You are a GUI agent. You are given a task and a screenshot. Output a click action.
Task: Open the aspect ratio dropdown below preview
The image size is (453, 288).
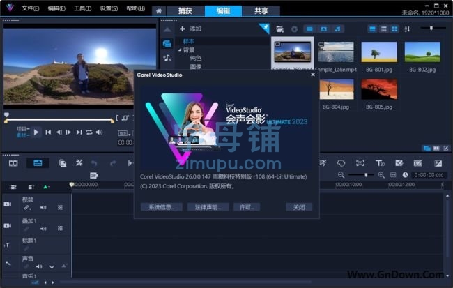124,133
